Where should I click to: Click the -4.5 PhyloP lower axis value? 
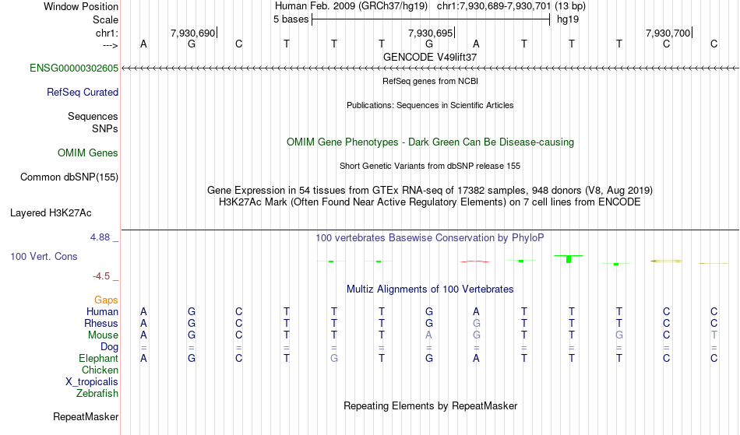101,275
